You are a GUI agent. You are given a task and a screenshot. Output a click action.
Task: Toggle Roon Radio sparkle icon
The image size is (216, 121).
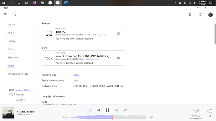tap(90, 110)
